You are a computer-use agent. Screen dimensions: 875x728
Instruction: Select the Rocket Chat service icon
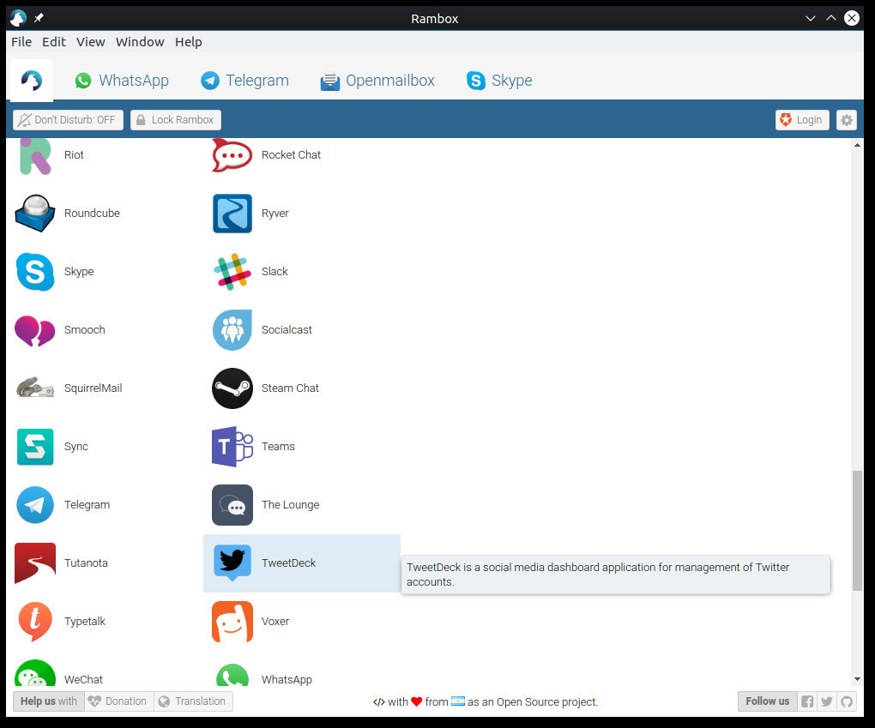point(232,156)
